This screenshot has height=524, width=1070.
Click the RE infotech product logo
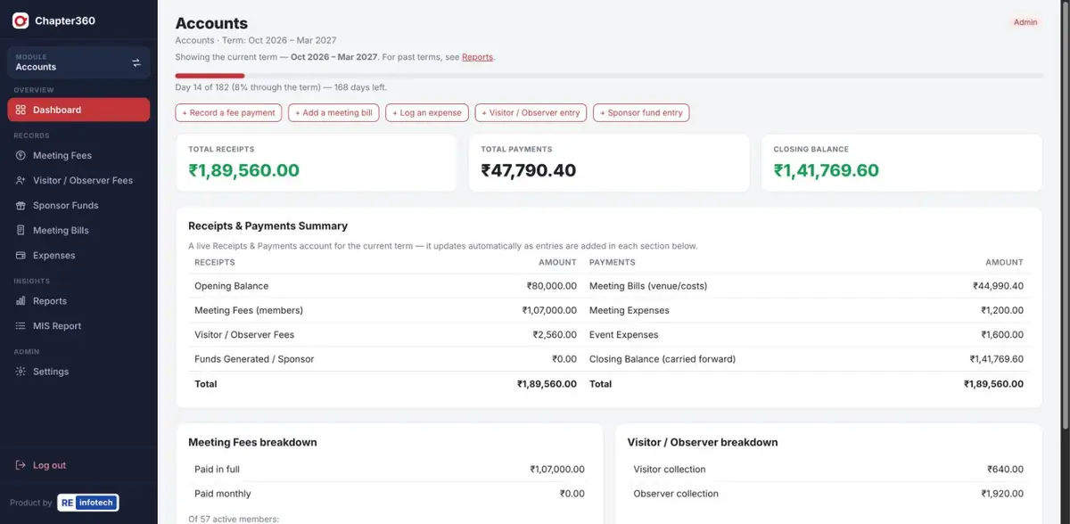pyautogui.click(x=87, y=503)
